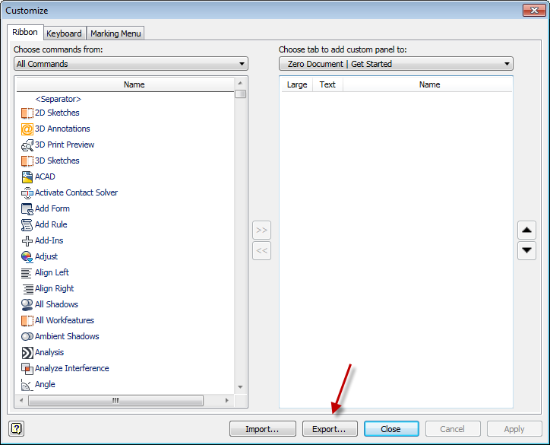Select the Adjust color icon
Image resolution: width=550 pixels, height=445 pixels.
coord(27,257)
